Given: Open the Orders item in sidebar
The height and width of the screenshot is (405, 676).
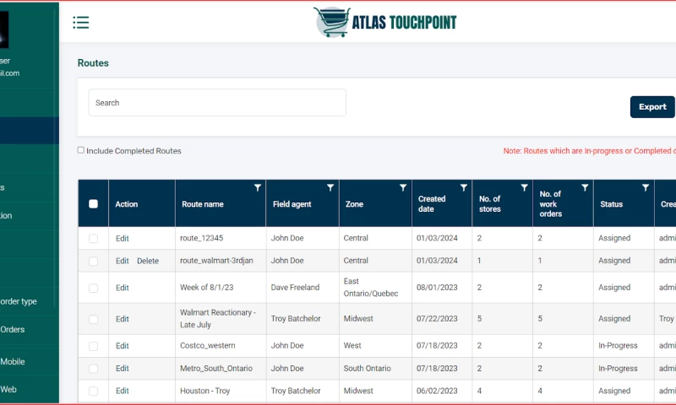Looking at the screenshot, I should (13, 330).
